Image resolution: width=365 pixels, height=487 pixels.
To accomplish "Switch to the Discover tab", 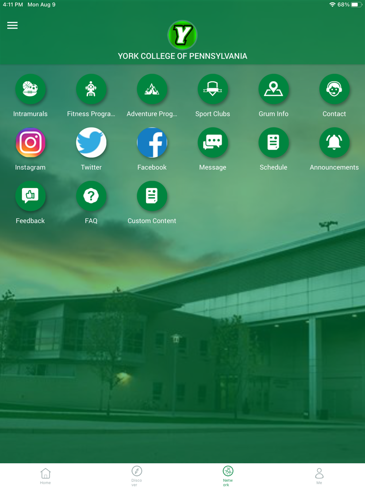I will [137, 476].
